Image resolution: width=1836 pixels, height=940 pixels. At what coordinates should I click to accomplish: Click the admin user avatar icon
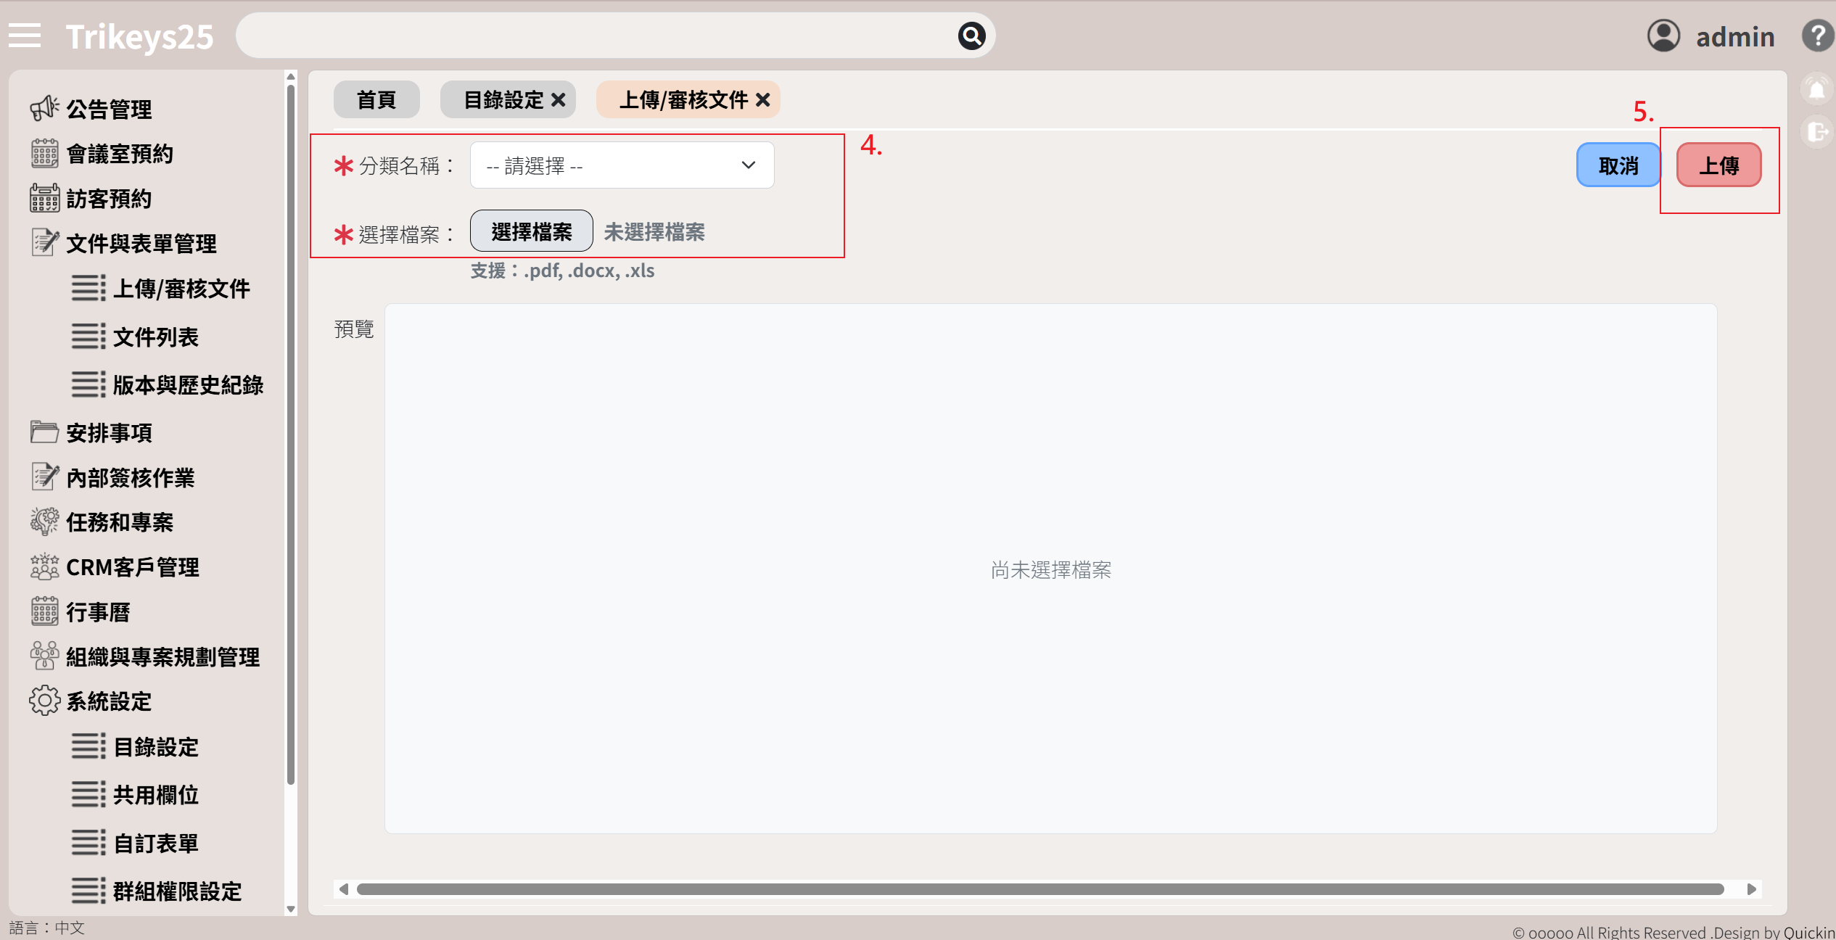coord(1663,36)
